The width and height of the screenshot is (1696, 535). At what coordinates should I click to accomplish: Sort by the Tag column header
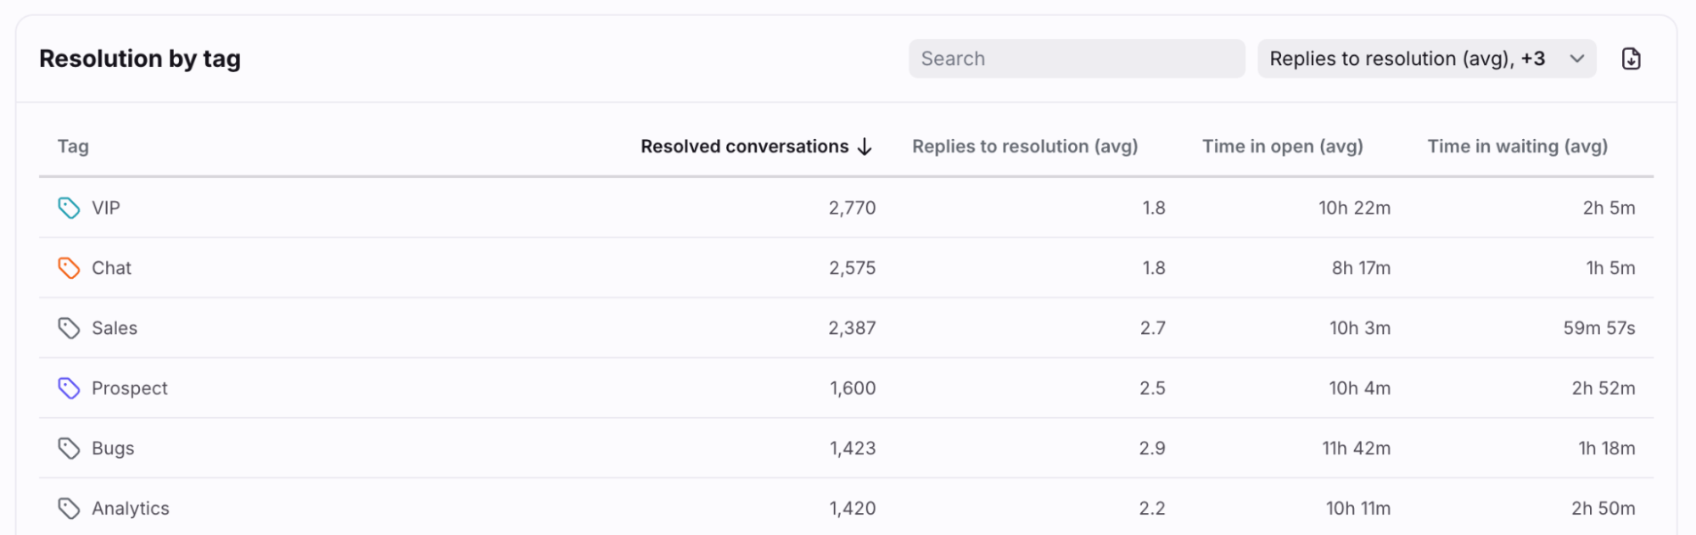coord(73,147)
